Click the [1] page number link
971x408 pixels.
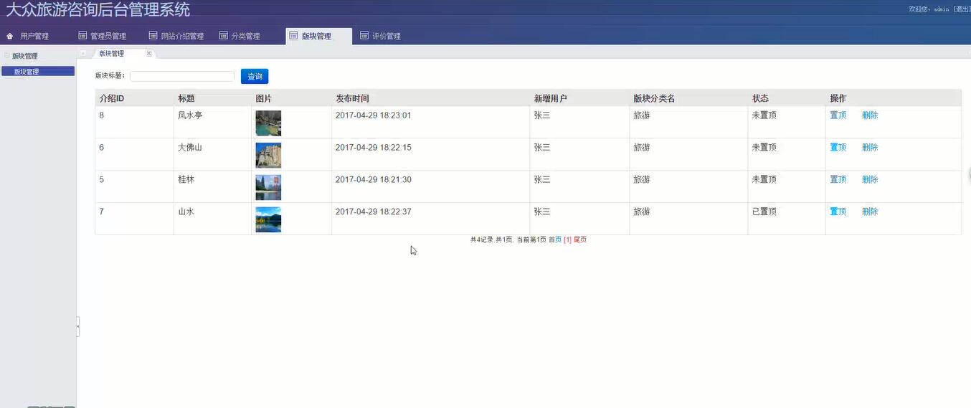567,239
